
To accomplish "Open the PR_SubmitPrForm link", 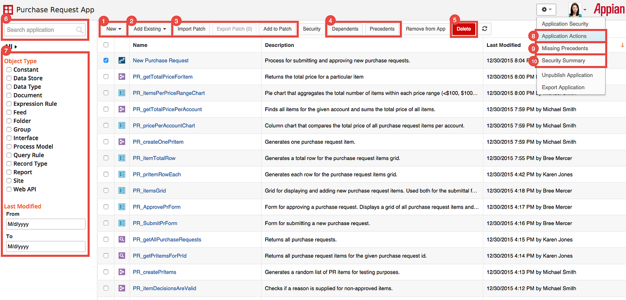I will point(155,223).
